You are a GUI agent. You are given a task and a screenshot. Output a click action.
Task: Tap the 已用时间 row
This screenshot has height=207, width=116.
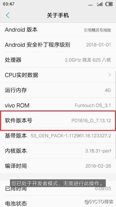tap(58, 188)
